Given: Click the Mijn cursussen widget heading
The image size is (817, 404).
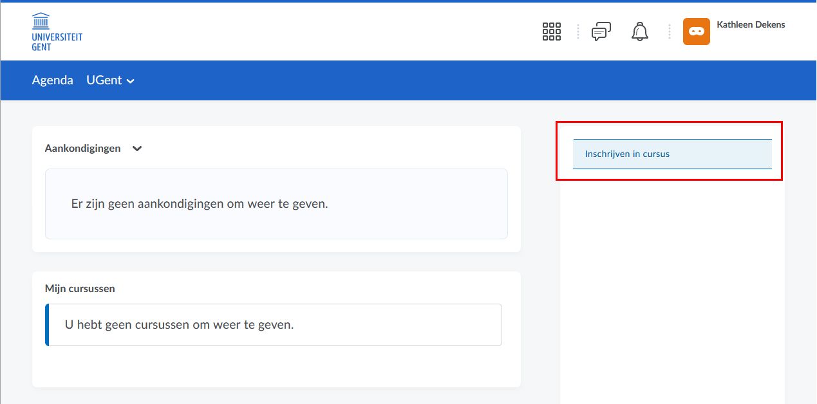Looking at the screenshot, I should pyautogui.click(x=80, y=289).
